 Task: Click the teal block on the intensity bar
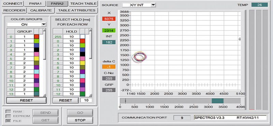click(x=217, y=101)
